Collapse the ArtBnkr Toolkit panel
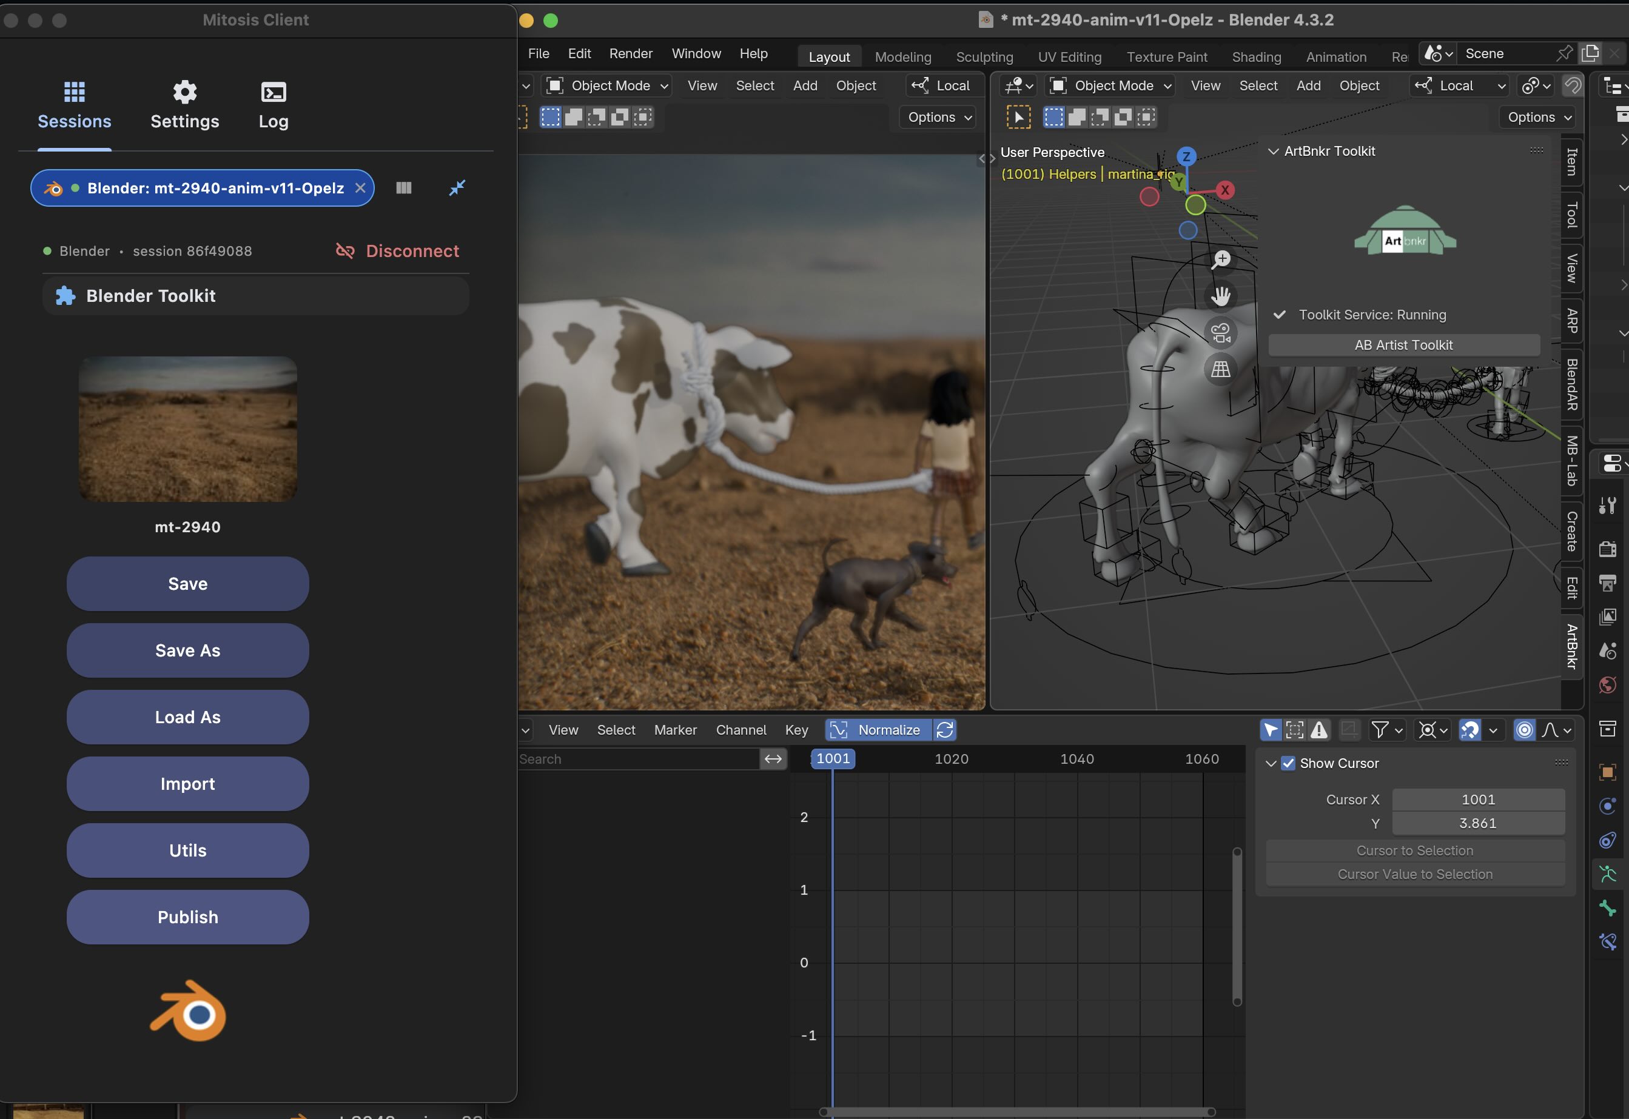 coord(1274,152)
